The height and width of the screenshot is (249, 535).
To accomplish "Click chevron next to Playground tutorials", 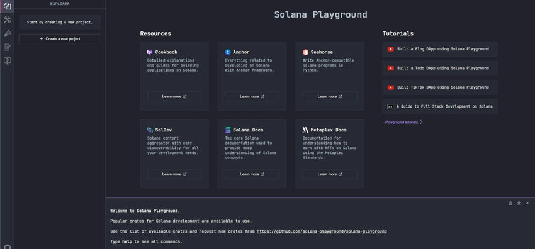I will click(x=421, y=122).
